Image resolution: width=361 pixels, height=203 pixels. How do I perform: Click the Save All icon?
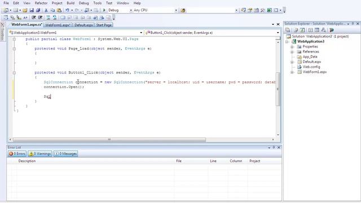[x=38, y=10]
